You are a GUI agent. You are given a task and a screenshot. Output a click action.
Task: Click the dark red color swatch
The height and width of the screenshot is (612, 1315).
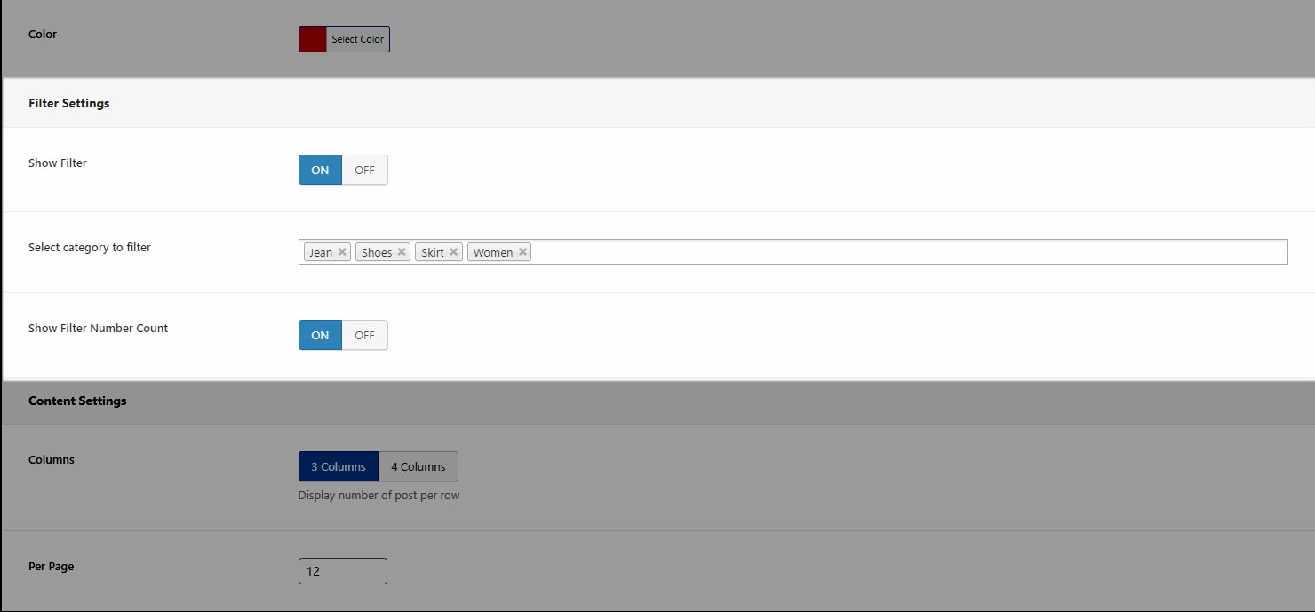click(313, 39)
